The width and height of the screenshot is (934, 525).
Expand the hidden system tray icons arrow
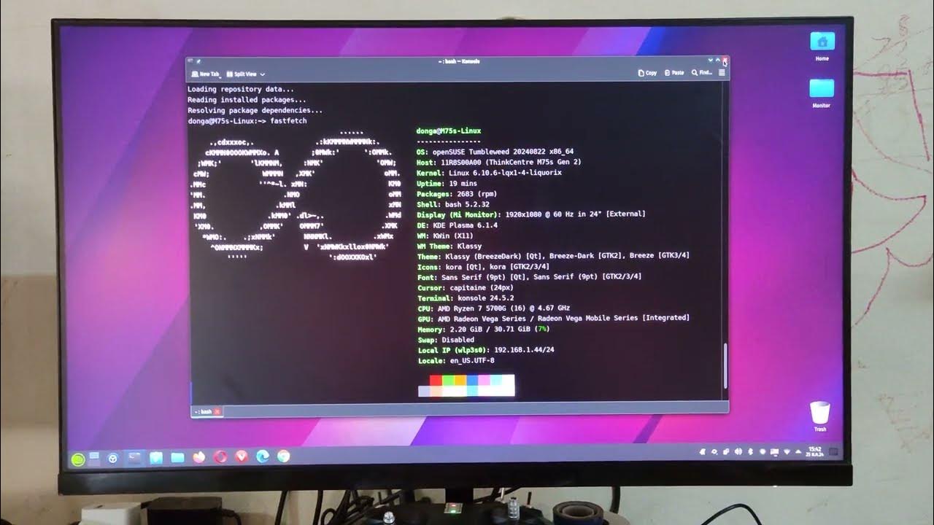click(798, 451)
